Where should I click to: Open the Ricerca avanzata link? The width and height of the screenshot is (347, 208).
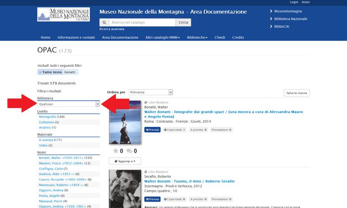click(112, 29)
